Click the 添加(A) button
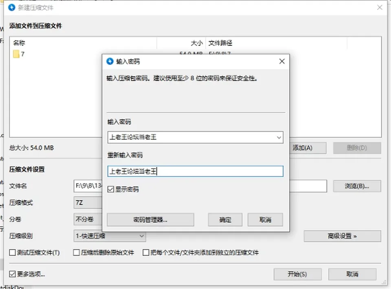Screen dimensions: 391x289 pos(308,148)
